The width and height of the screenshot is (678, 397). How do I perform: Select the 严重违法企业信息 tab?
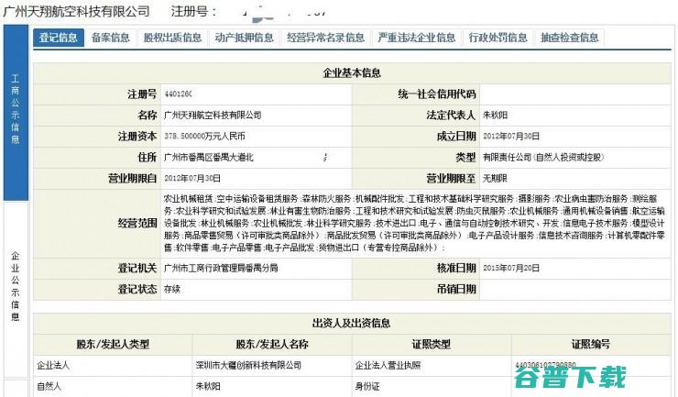416,38
